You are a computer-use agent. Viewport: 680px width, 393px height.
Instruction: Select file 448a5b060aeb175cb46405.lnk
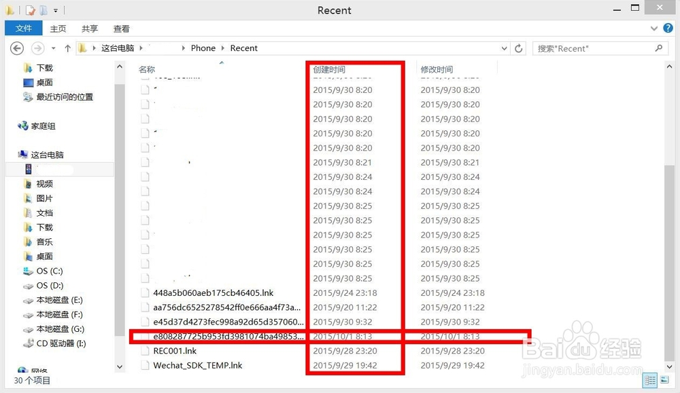[x=214, y=293]
